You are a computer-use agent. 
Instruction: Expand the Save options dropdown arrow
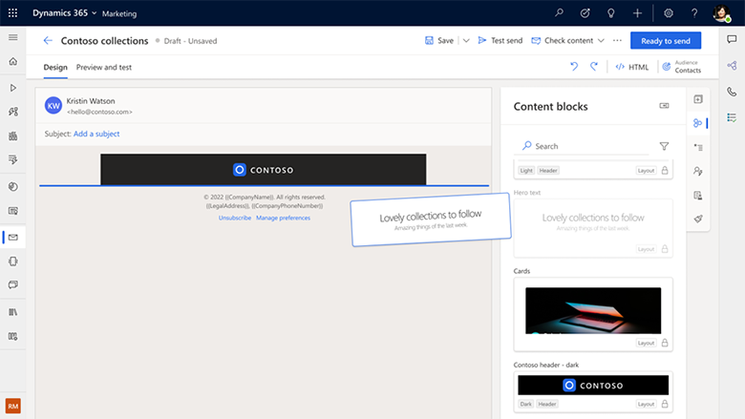point(466,41)
